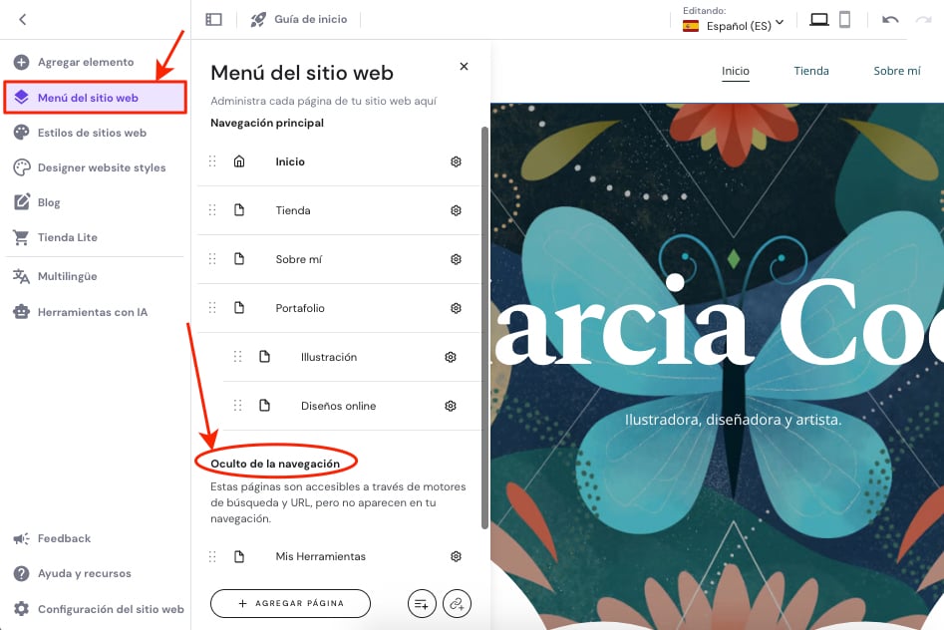Viewport: 944px width, 630px height.
Task: Click the Agregar página button
Action: click(290, 603)
